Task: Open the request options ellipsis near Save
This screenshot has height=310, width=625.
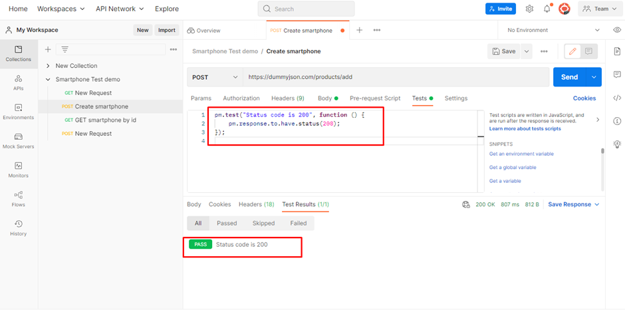Action: click(x=544, y=51)
